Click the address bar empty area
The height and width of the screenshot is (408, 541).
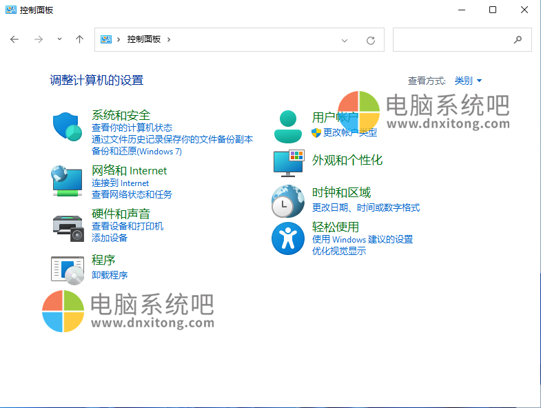[x=254, y=40]
